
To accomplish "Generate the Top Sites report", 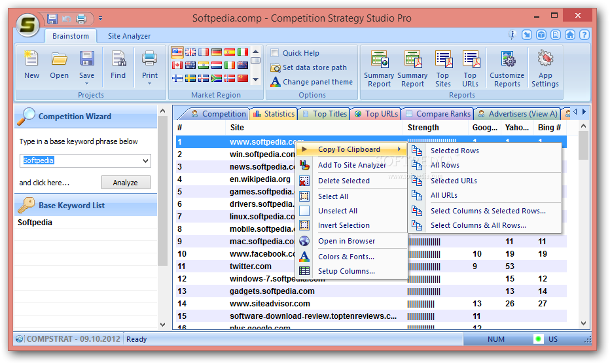I will coord(442,69).
